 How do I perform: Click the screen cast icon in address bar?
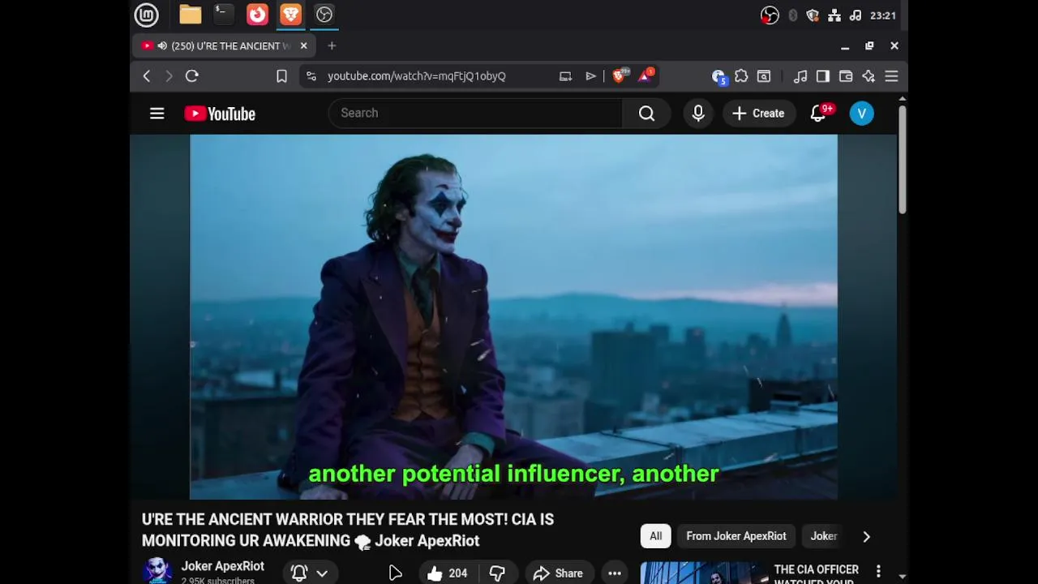565,76
